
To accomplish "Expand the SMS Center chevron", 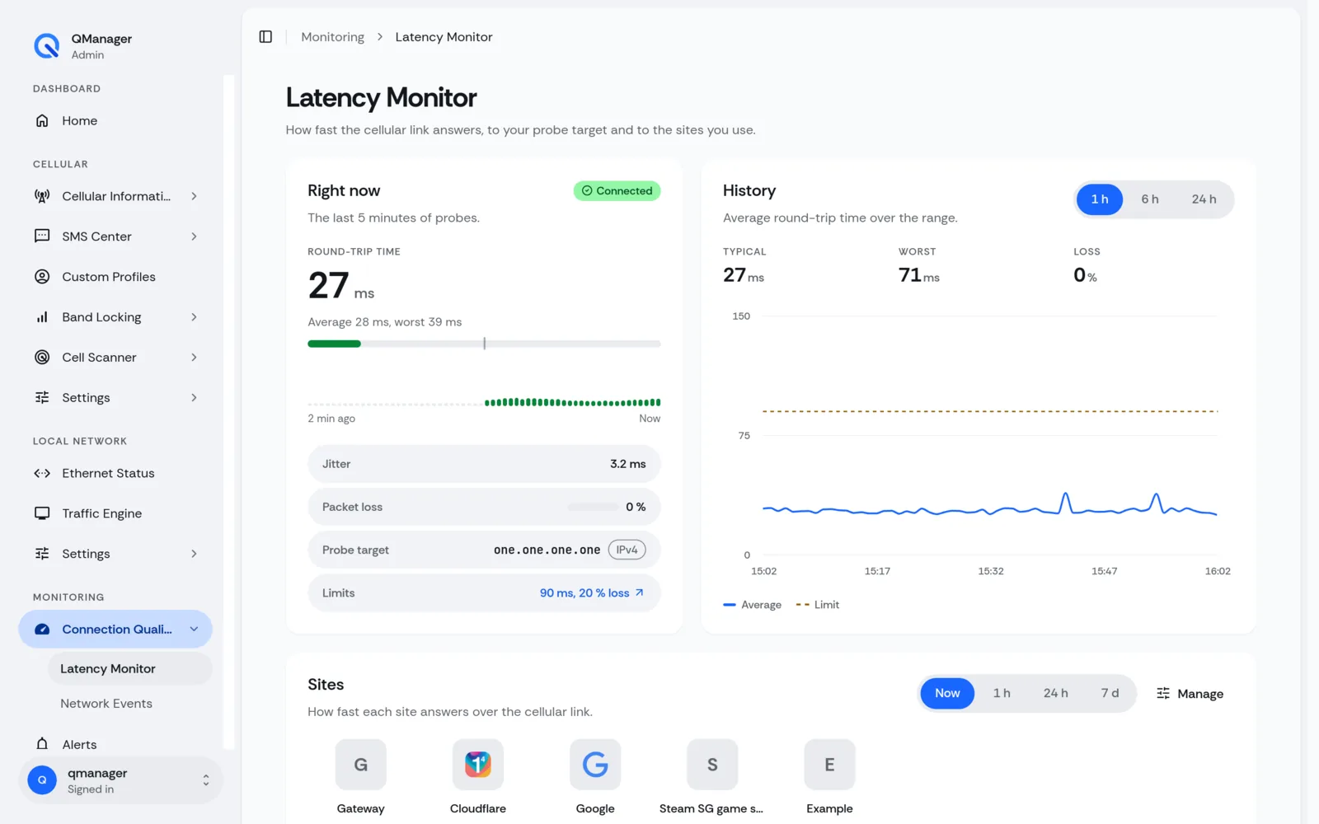I will point(194,236).
